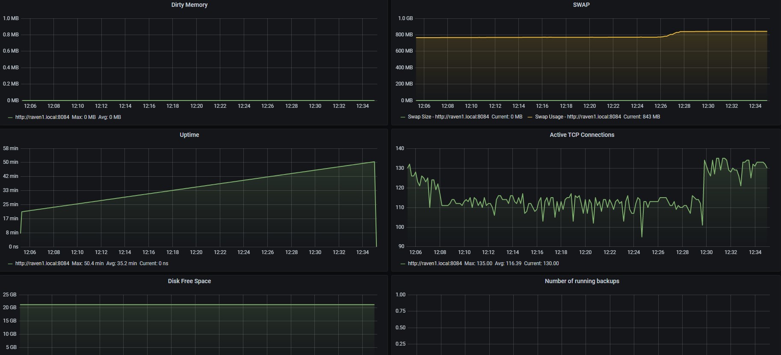Click the "140" label on TCP Connections axis
This screenshot has height=355, width=781.
point(400,148)
